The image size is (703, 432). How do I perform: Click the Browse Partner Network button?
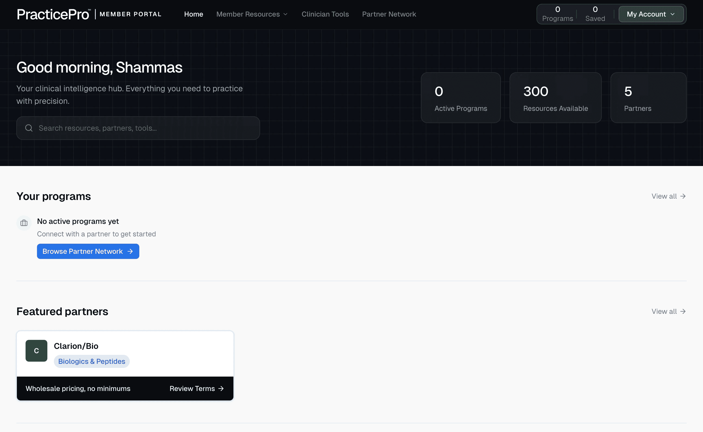pos(88,251)
